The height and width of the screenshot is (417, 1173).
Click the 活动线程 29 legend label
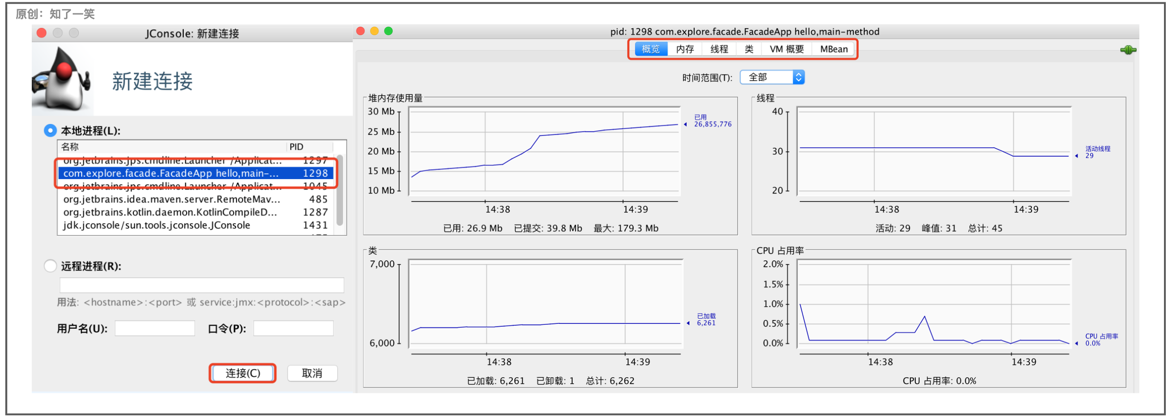(x=1097, y=152)
